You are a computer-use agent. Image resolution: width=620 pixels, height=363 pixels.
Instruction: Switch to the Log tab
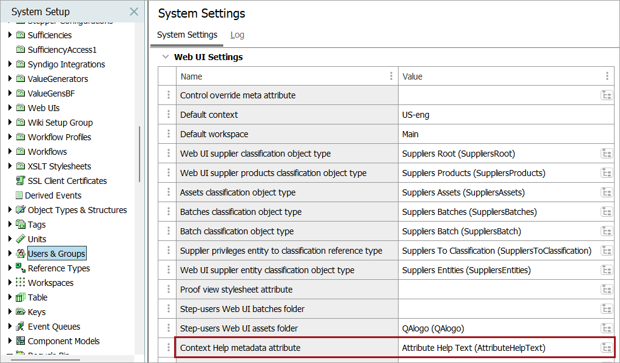(x=237, y=35)
